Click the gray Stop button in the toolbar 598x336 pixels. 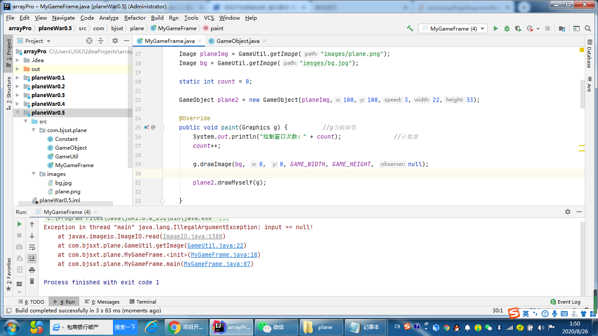[547, 28]
